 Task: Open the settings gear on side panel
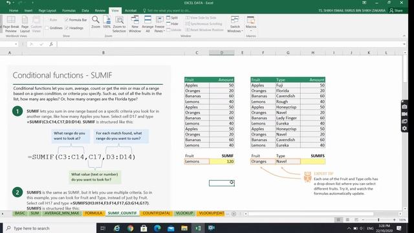pos(404,128)
